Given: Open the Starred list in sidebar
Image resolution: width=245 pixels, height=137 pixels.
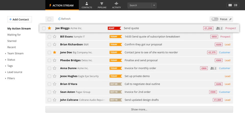Looking at the screenshot, I should click(12, 41).
